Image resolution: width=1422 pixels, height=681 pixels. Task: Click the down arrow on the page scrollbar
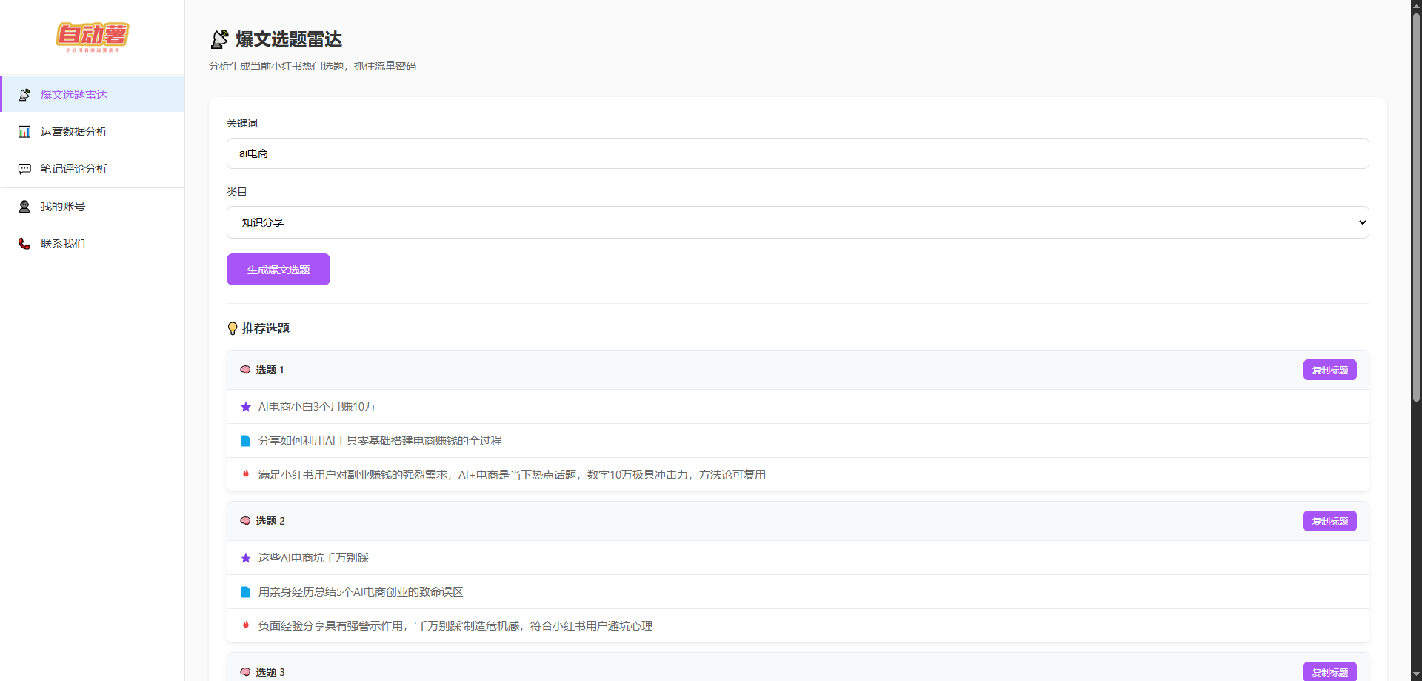point(1416,674)
